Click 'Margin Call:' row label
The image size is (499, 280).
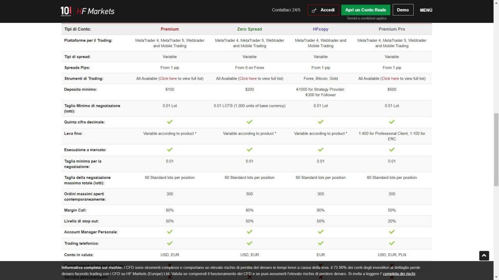75,210
